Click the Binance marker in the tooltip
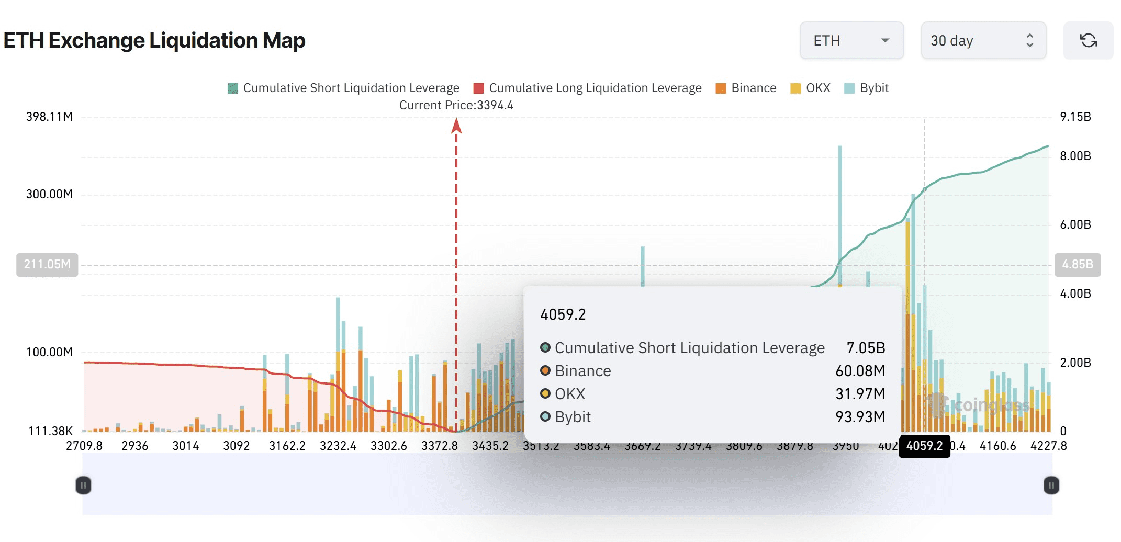 click(545, 371)
